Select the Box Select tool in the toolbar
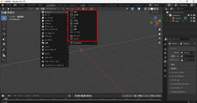The height and width of the screenshot is (103, 197). pos(4,18)
